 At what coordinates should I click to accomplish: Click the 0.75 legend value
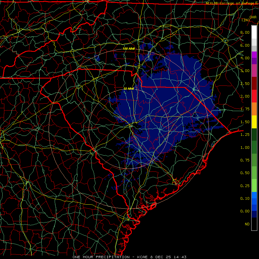pos(245,160)
